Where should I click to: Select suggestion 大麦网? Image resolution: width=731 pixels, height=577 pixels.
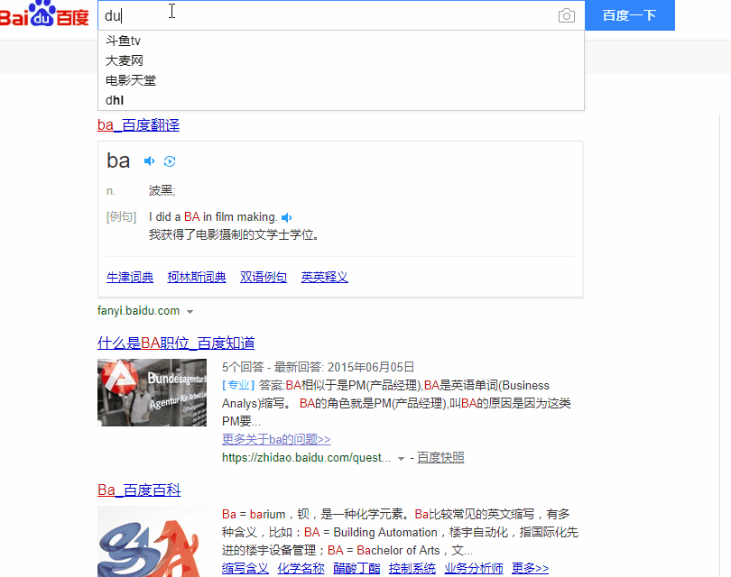(341, 60)
